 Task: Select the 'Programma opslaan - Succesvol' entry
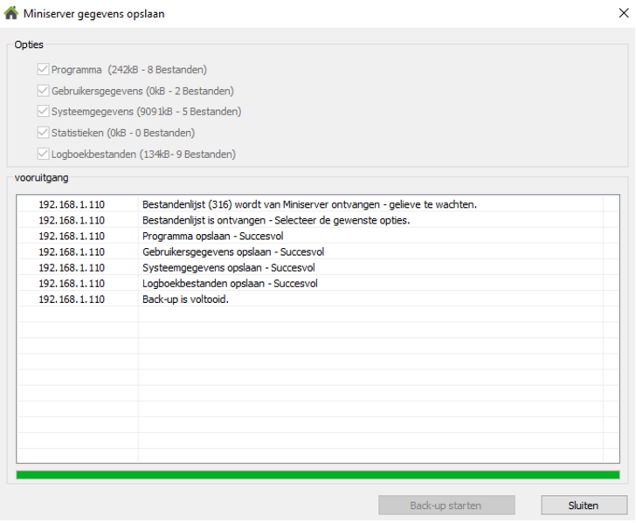click(x=212, y=236)
